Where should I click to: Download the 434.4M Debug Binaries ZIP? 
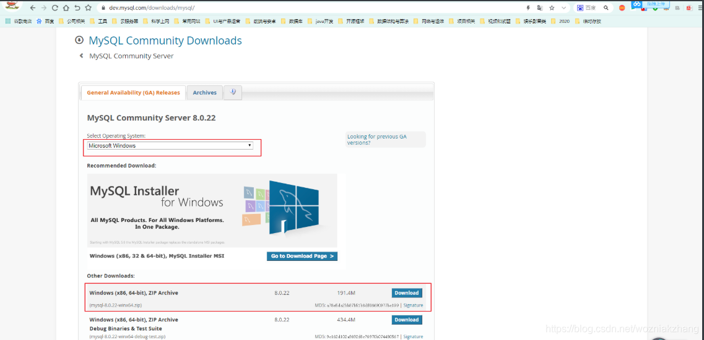[x=407, y=320]
